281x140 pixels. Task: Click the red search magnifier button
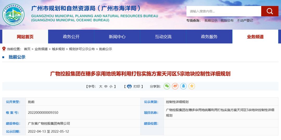pyautogui.click(x=270, y=11)
